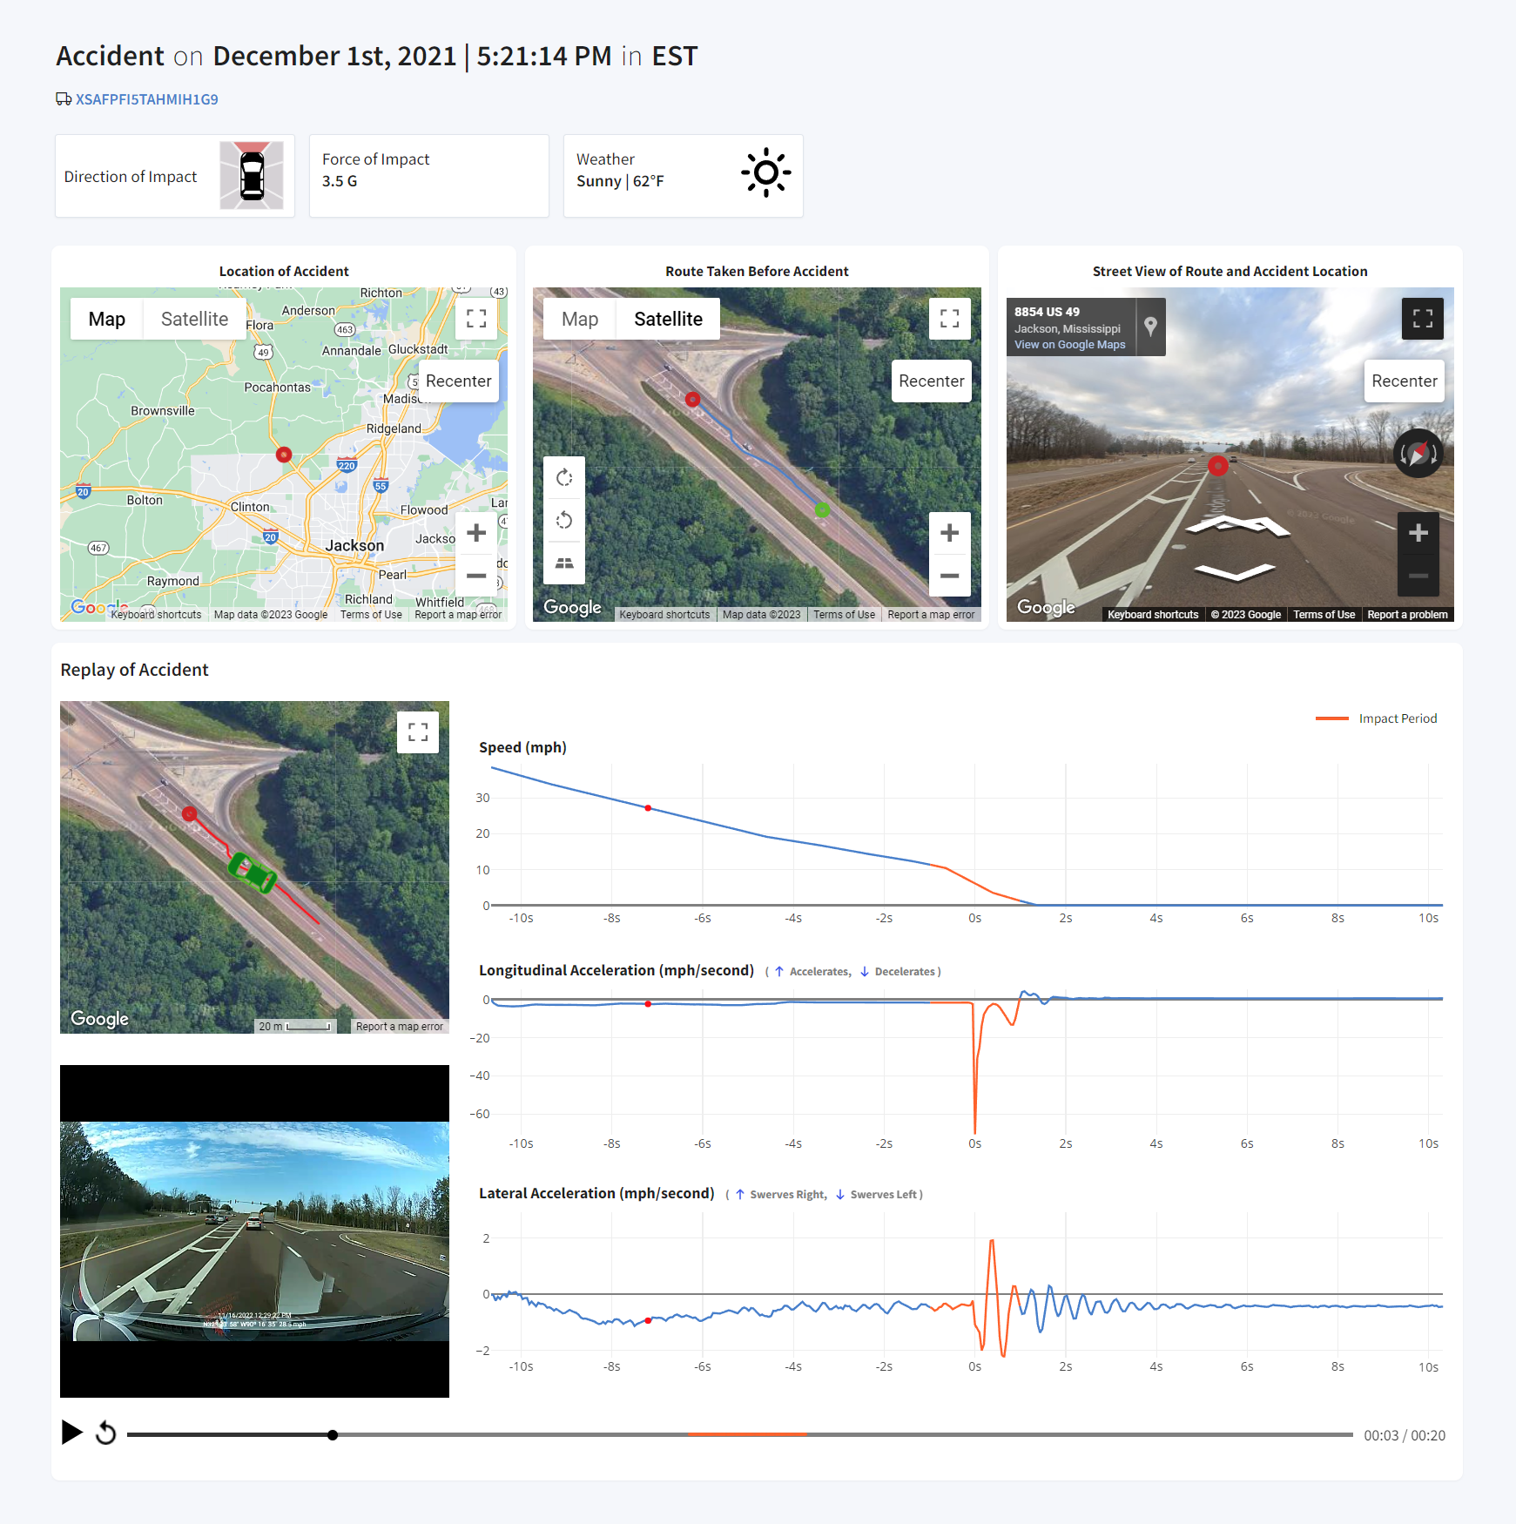Open fullscreen view of the Location of Accident map
The width and height of the screenshot is (1516, 1524).
[x=475, y=319]
